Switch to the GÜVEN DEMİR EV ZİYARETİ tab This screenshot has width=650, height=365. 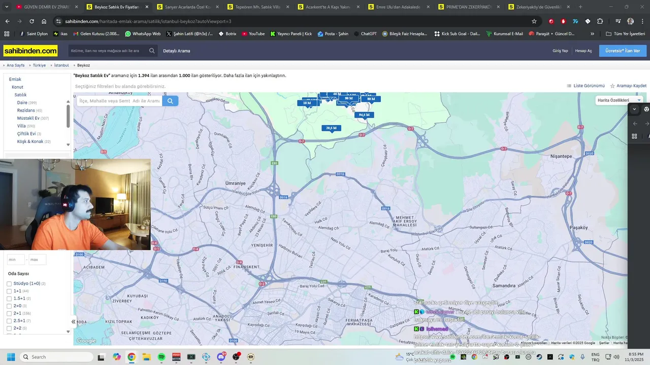(x=46, y=7)
